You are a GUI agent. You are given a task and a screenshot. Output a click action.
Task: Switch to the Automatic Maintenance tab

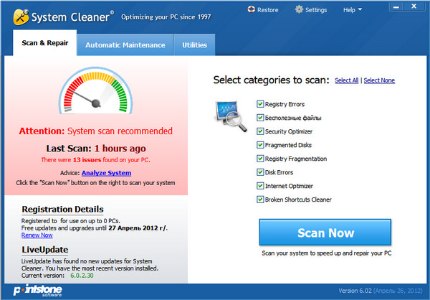pyautogui.click(x=125, y=45)
